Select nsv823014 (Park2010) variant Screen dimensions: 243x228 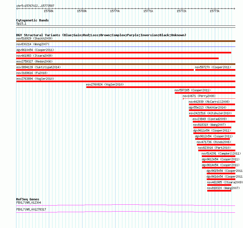214,148
